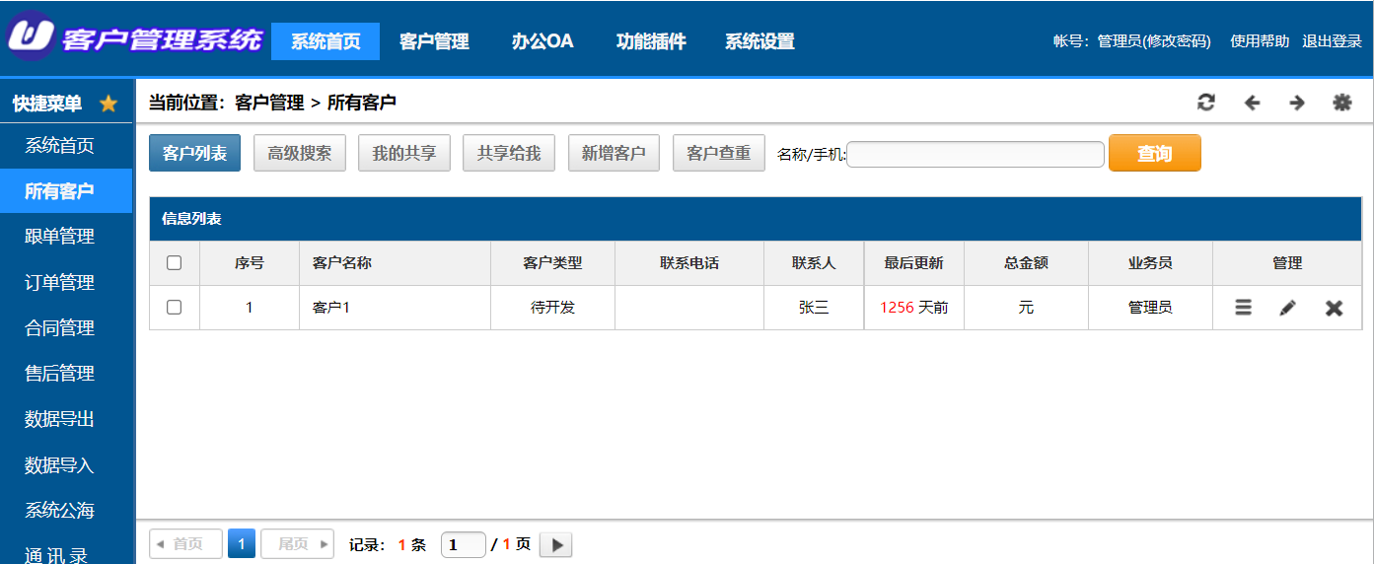
Task: Open the gear settings icon
Action: click(x=1342, y=103)
